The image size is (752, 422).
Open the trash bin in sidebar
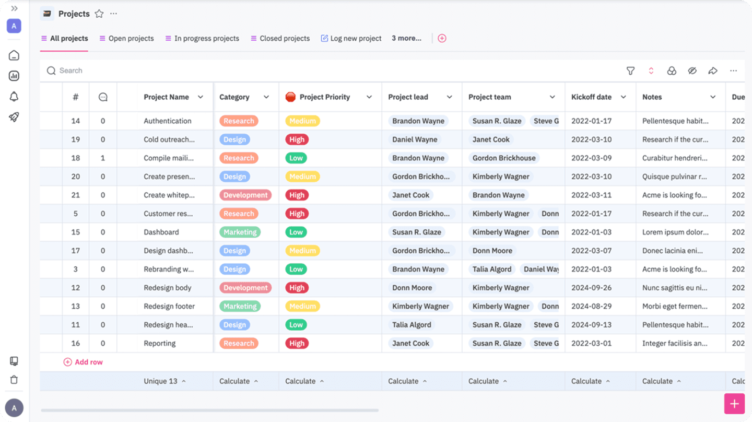coord(14,380)
